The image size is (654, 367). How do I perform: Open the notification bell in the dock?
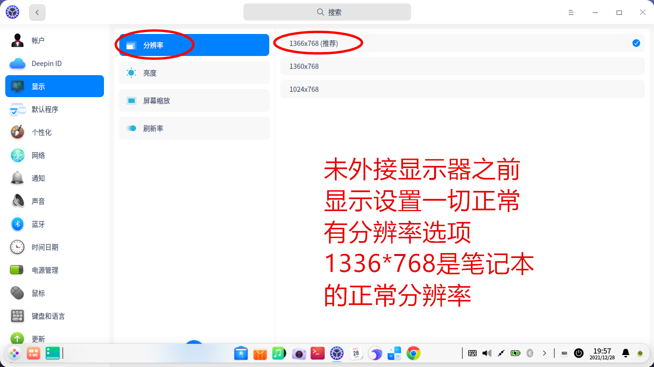(626, 354)
